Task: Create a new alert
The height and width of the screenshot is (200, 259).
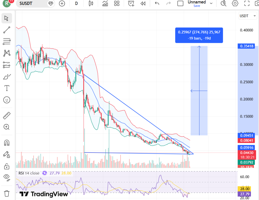Action: point(131,4)
